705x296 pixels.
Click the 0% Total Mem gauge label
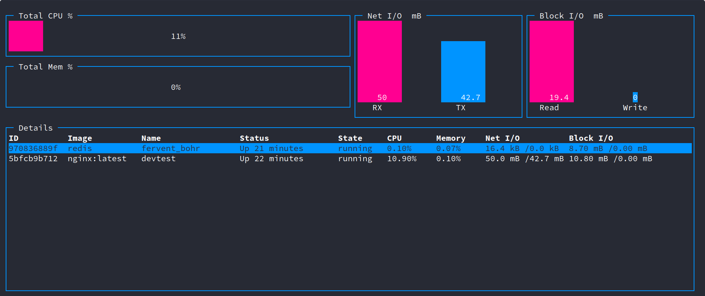[x=176, y=87]
